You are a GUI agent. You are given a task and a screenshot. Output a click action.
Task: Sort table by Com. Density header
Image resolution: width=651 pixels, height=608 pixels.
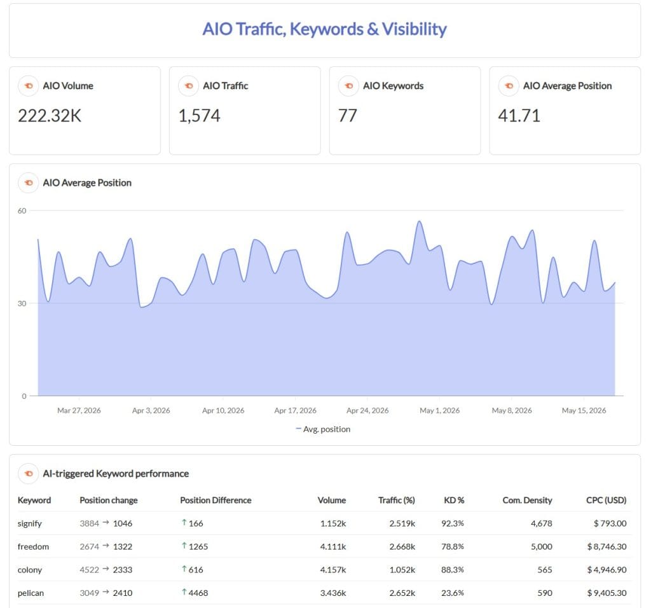[527, 500]
